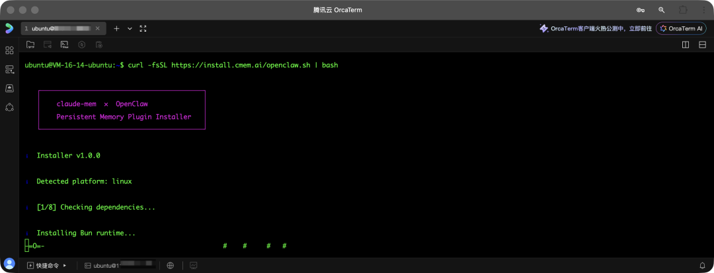Expand the 快捷命令 quick commands menu
This screenshot has width=714, height=273.
tap(47, 265)
